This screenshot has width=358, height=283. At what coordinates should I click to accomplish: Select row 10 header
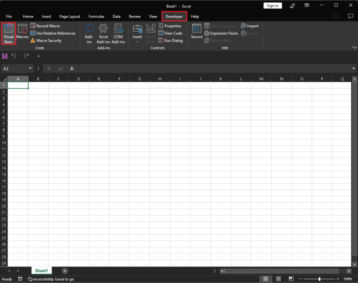[4, 142]
